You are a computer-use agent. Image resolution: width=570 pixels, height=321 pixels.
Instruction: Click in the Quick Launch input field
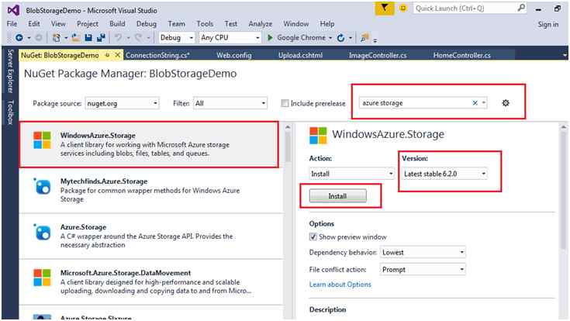465,8
